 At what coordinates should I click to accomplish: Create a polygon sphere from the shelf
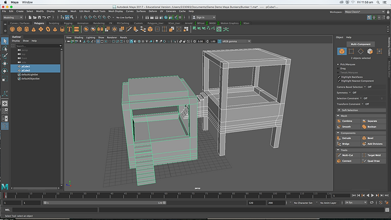click(12, 29)
